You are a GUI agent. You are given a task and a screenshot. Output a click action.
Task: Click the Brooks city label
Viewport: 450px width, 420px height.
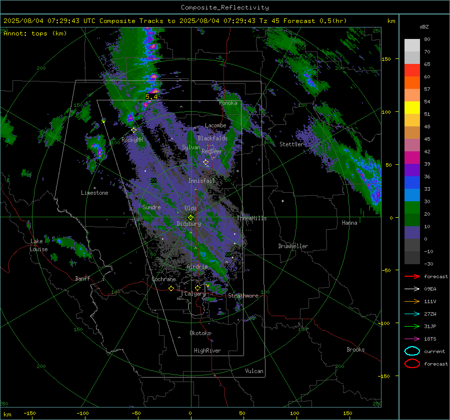tap(355, 350)
